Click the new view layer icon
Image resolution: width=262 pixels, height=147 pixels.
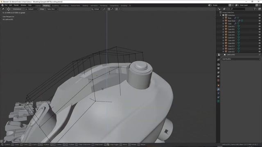(x=257, y=5)
